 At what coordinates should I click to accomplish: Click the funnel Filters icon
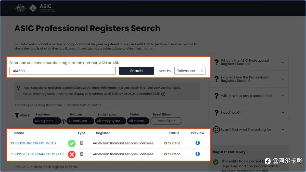17,115
